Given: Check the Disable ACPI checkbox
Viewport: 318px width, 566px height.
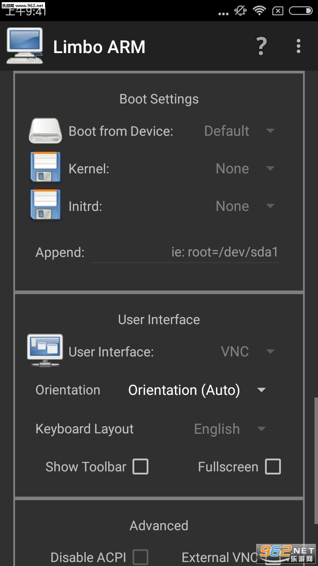Looking at the screenshot, I should tap(140, 557).
